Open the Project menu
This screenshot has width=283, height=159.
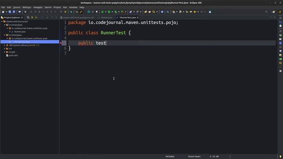click(57, 8)
